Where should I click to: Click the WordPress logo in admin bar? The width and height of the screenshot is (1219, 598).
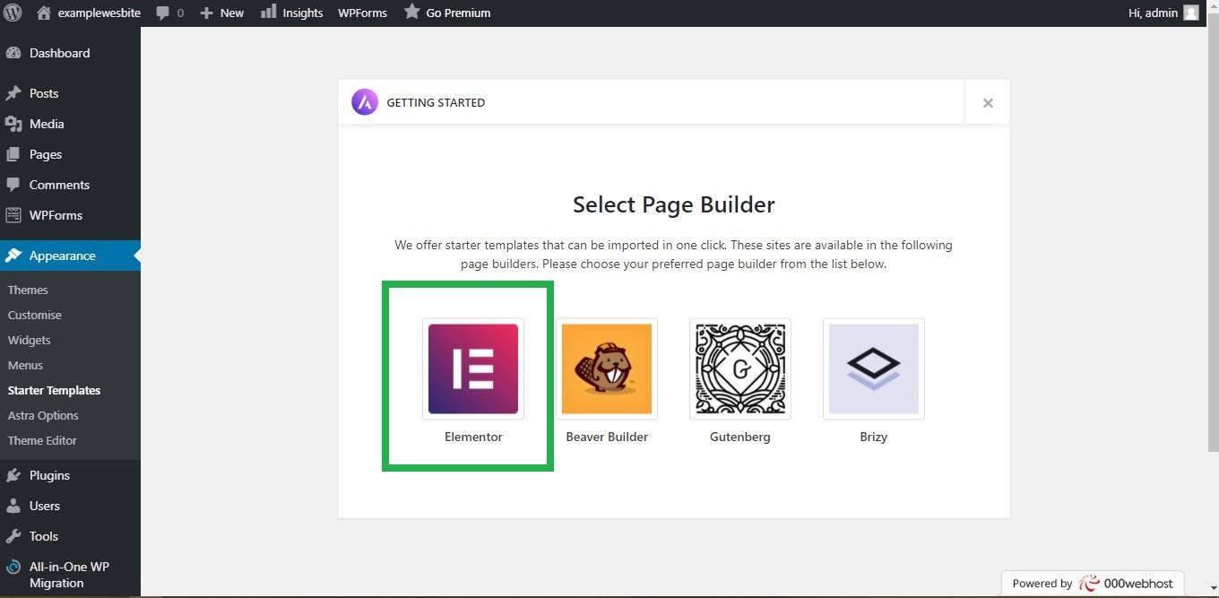13,13
